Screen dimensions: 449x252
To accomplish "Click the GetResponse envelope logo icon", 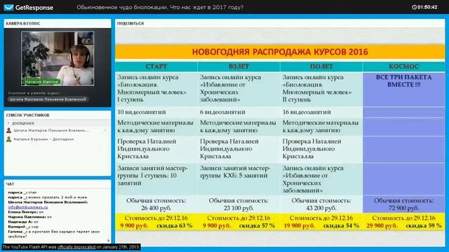I will [x=8, y=7].
